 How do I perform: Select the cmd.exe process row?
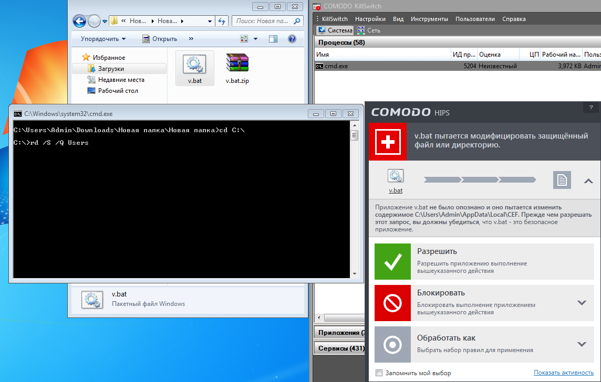pyautogui.click(x=458, y=66)
